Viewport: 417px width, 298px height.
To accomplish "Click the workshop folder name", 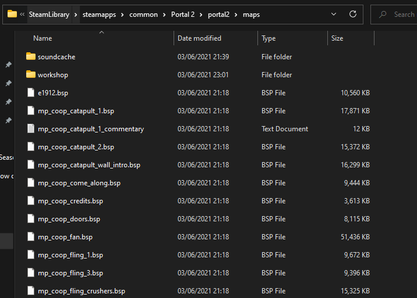I will pyautogui.click(x=53, y=75).
